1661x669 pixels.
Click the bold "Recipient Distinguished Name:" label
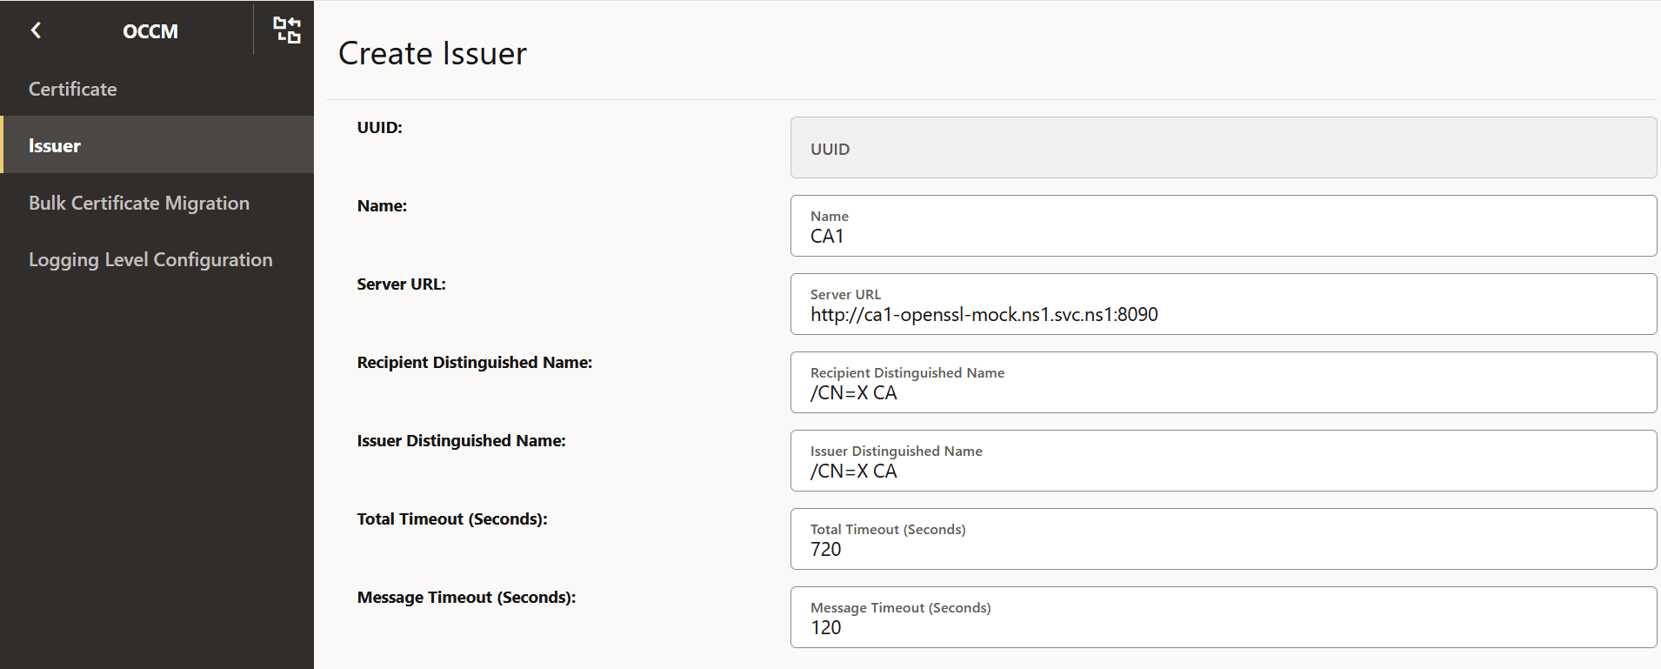tap(474, 363)
